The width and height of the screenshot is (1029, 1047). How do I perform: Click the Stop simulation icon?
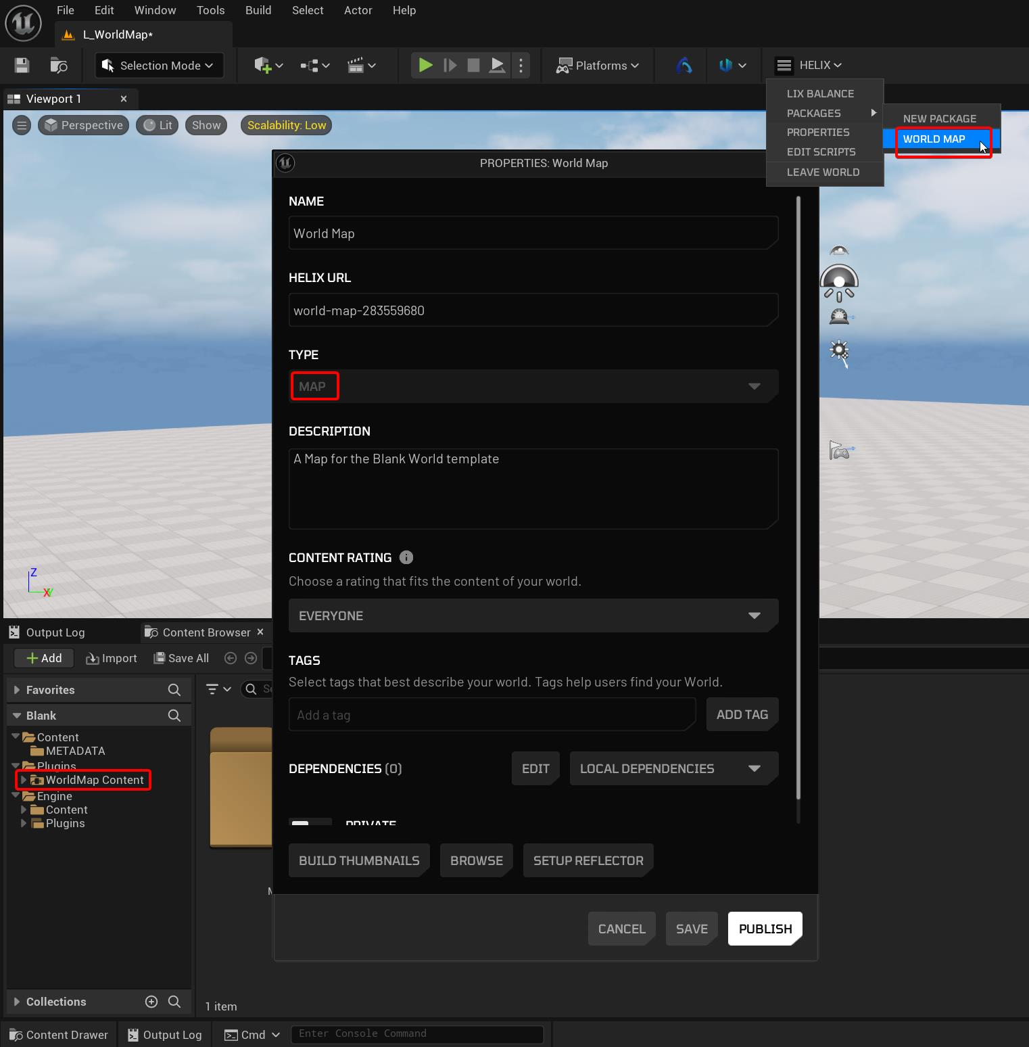point(473,65)
